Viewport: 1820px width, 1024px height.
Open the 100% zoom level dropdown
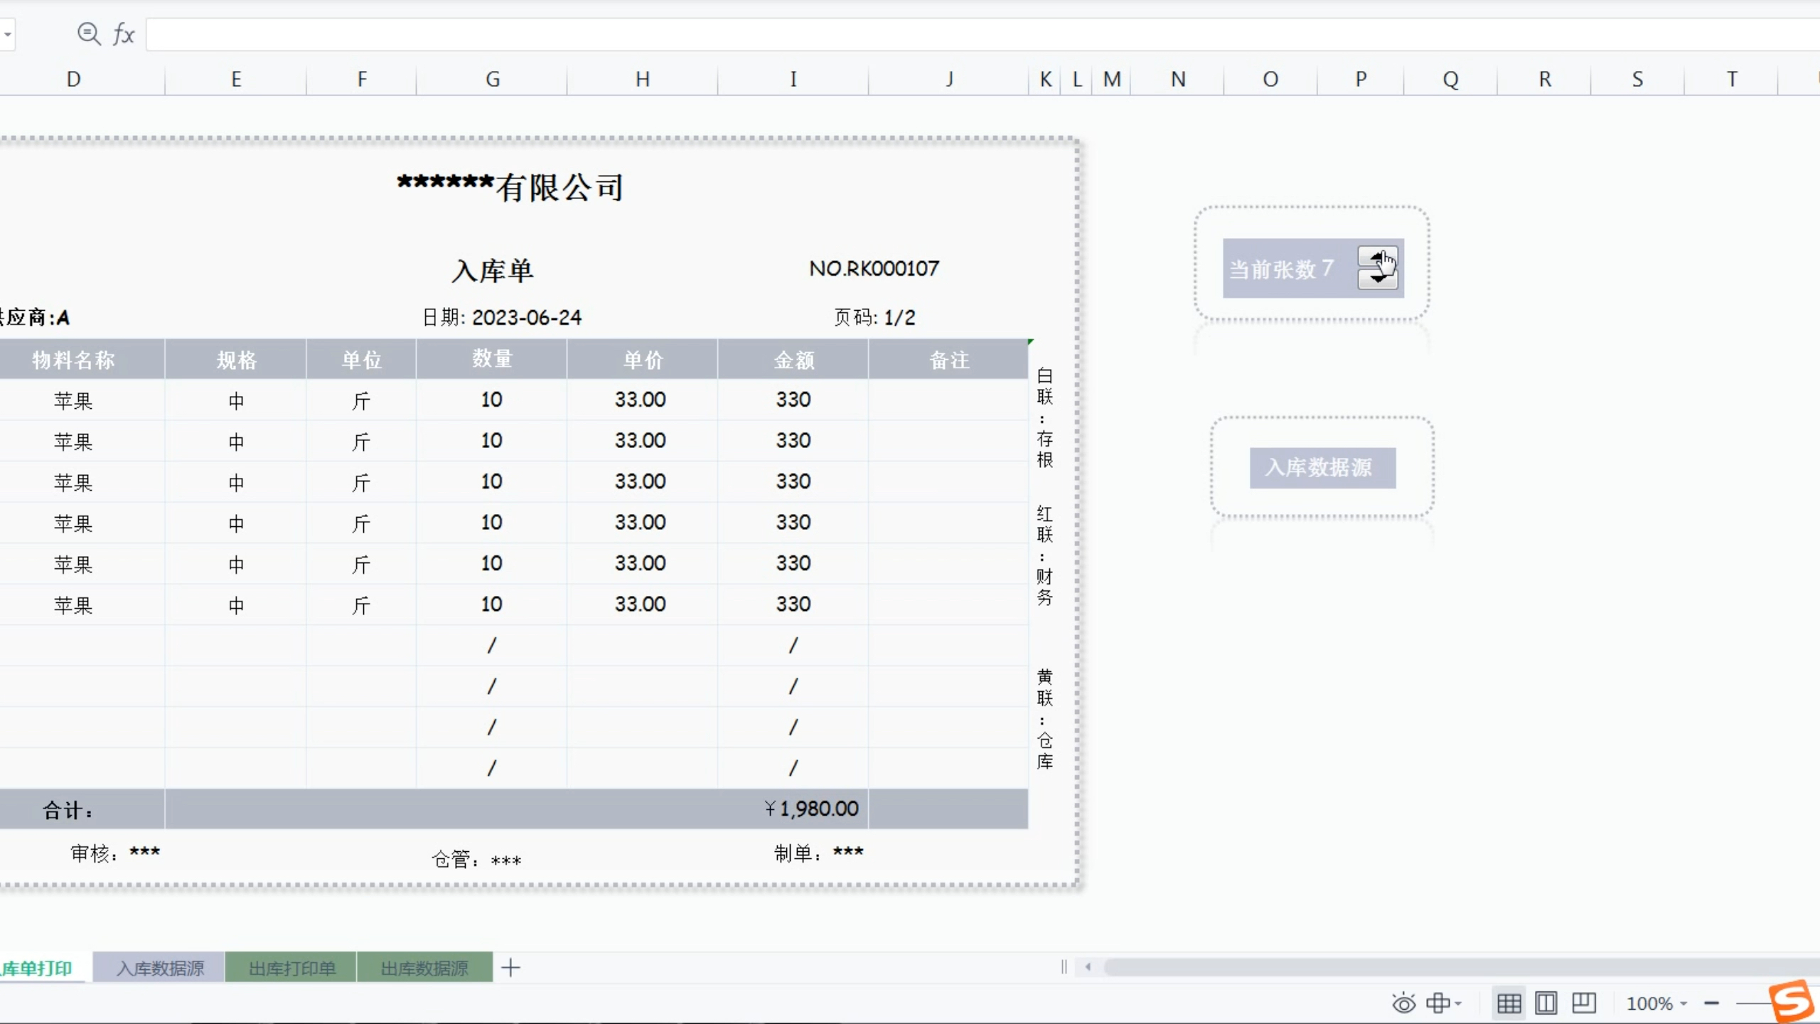pyautogui.click(x=1656, y=1003)
